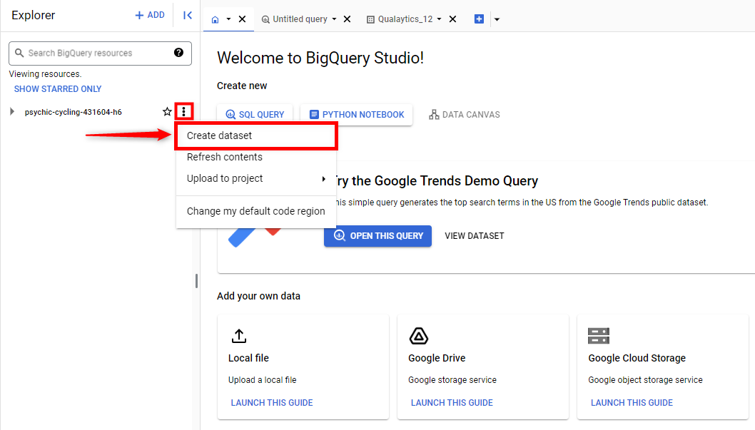Collapse the Explorer panel
Image resolution: width=755 pixels, height=430 pixels.
click(x=188, y=15)
